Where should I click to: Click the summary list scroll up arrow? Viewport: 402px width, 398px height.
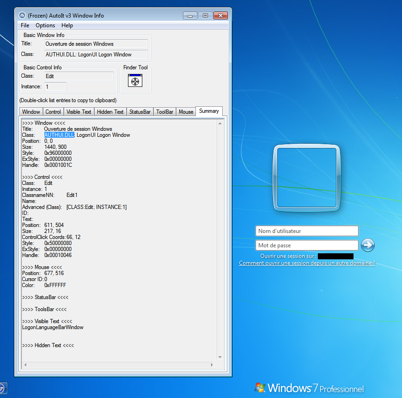220,123
